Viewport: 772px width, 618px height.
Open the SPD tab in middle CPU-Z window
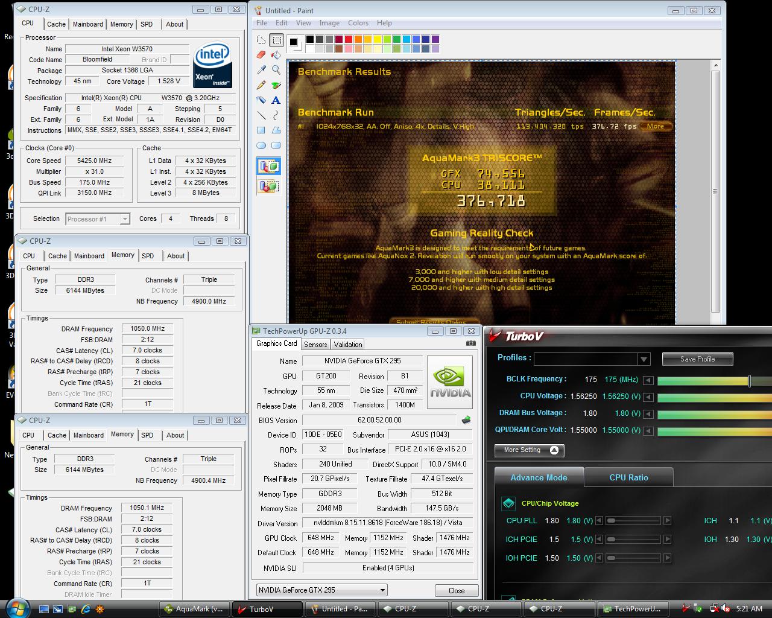tap(148, 256)
